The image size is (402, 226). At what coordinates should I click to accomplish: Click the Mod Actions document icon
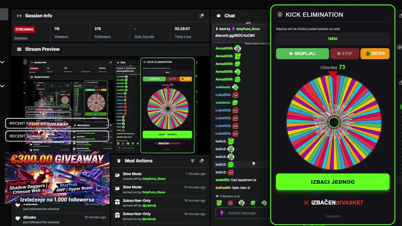119,161
